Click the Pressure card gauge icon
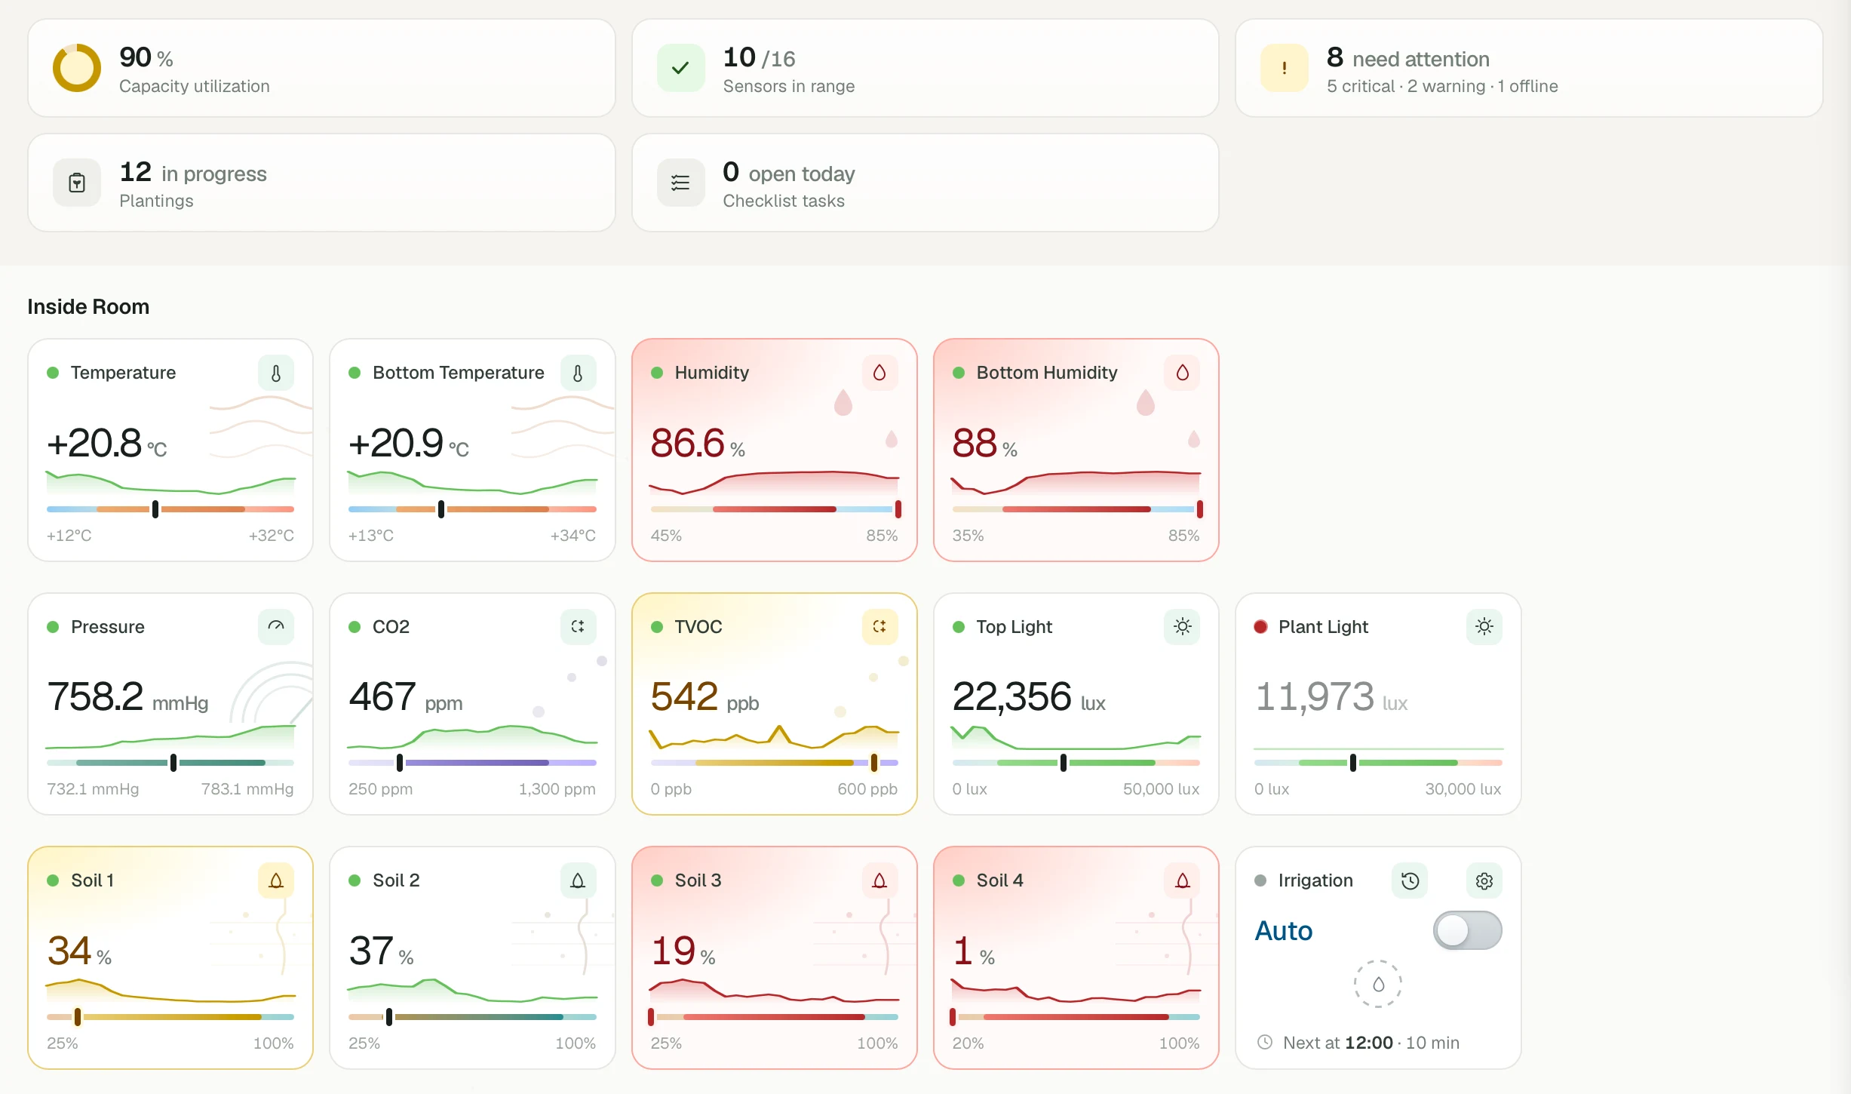Image resolution: width=1851 pixels, height=1094 pixels. click(276, 626)
